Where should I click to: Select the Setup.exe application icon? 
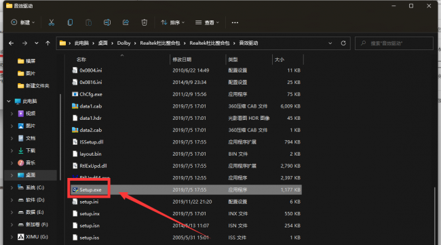(x=75, y=190)
